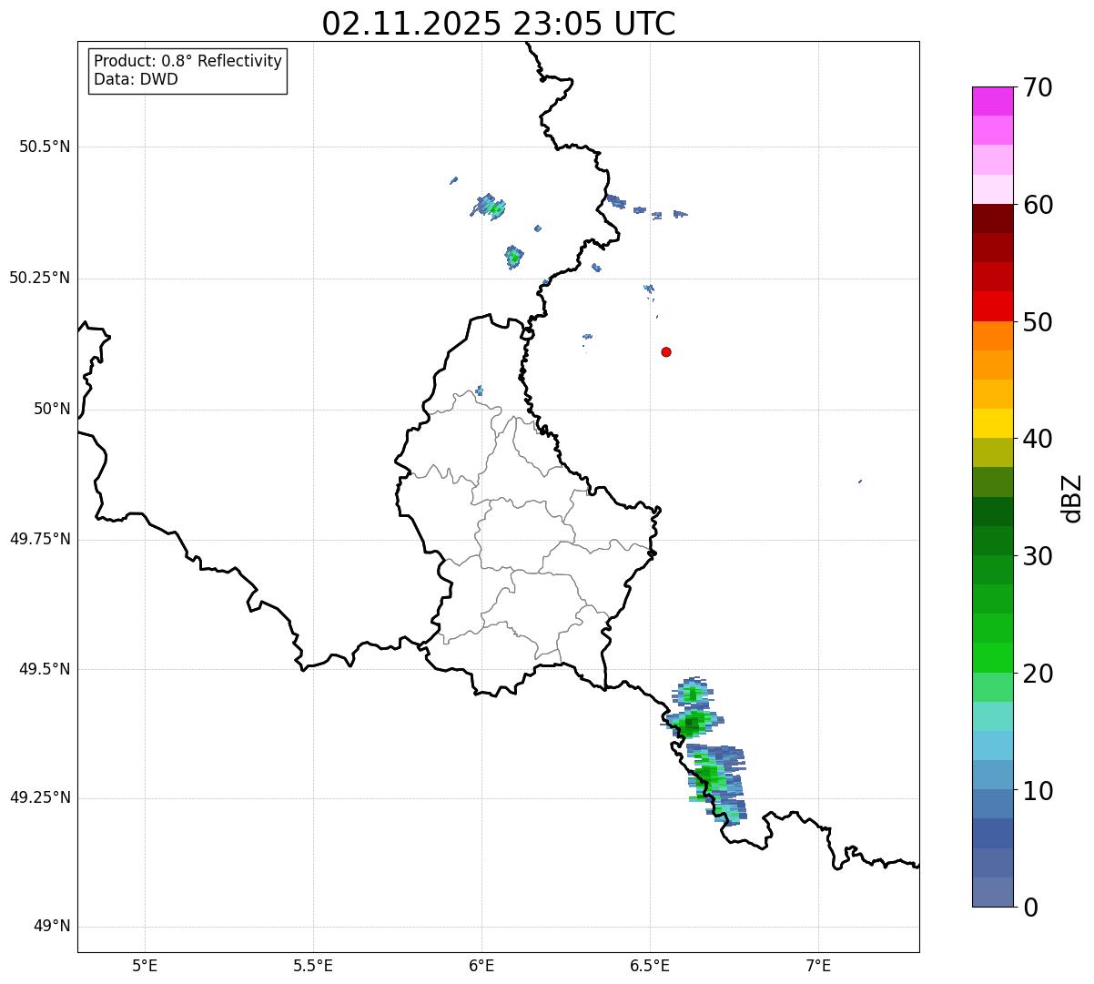Click the 'dBZ' colorbar label
This screenshot has width=1094, height=984.
click(x=1072, y=497)
